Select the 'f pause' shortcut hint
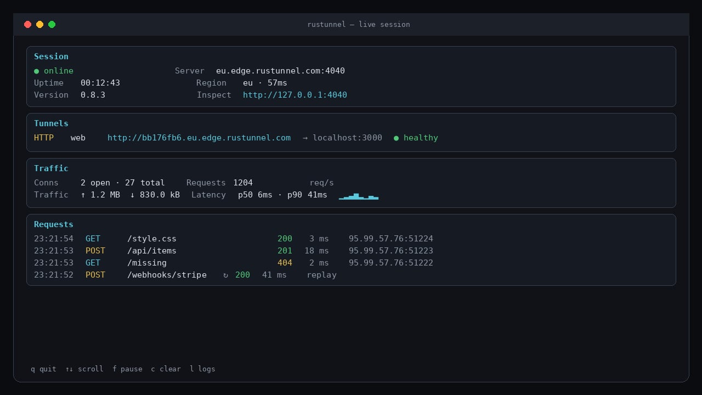The height and width of the screenshot is (395, 702). tap(127, 369)
